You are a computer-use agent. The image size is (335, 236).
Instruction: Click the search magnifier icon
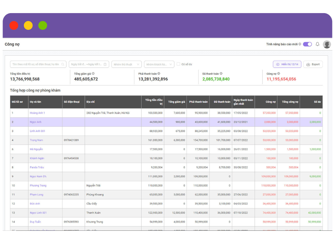click(62, 64)
